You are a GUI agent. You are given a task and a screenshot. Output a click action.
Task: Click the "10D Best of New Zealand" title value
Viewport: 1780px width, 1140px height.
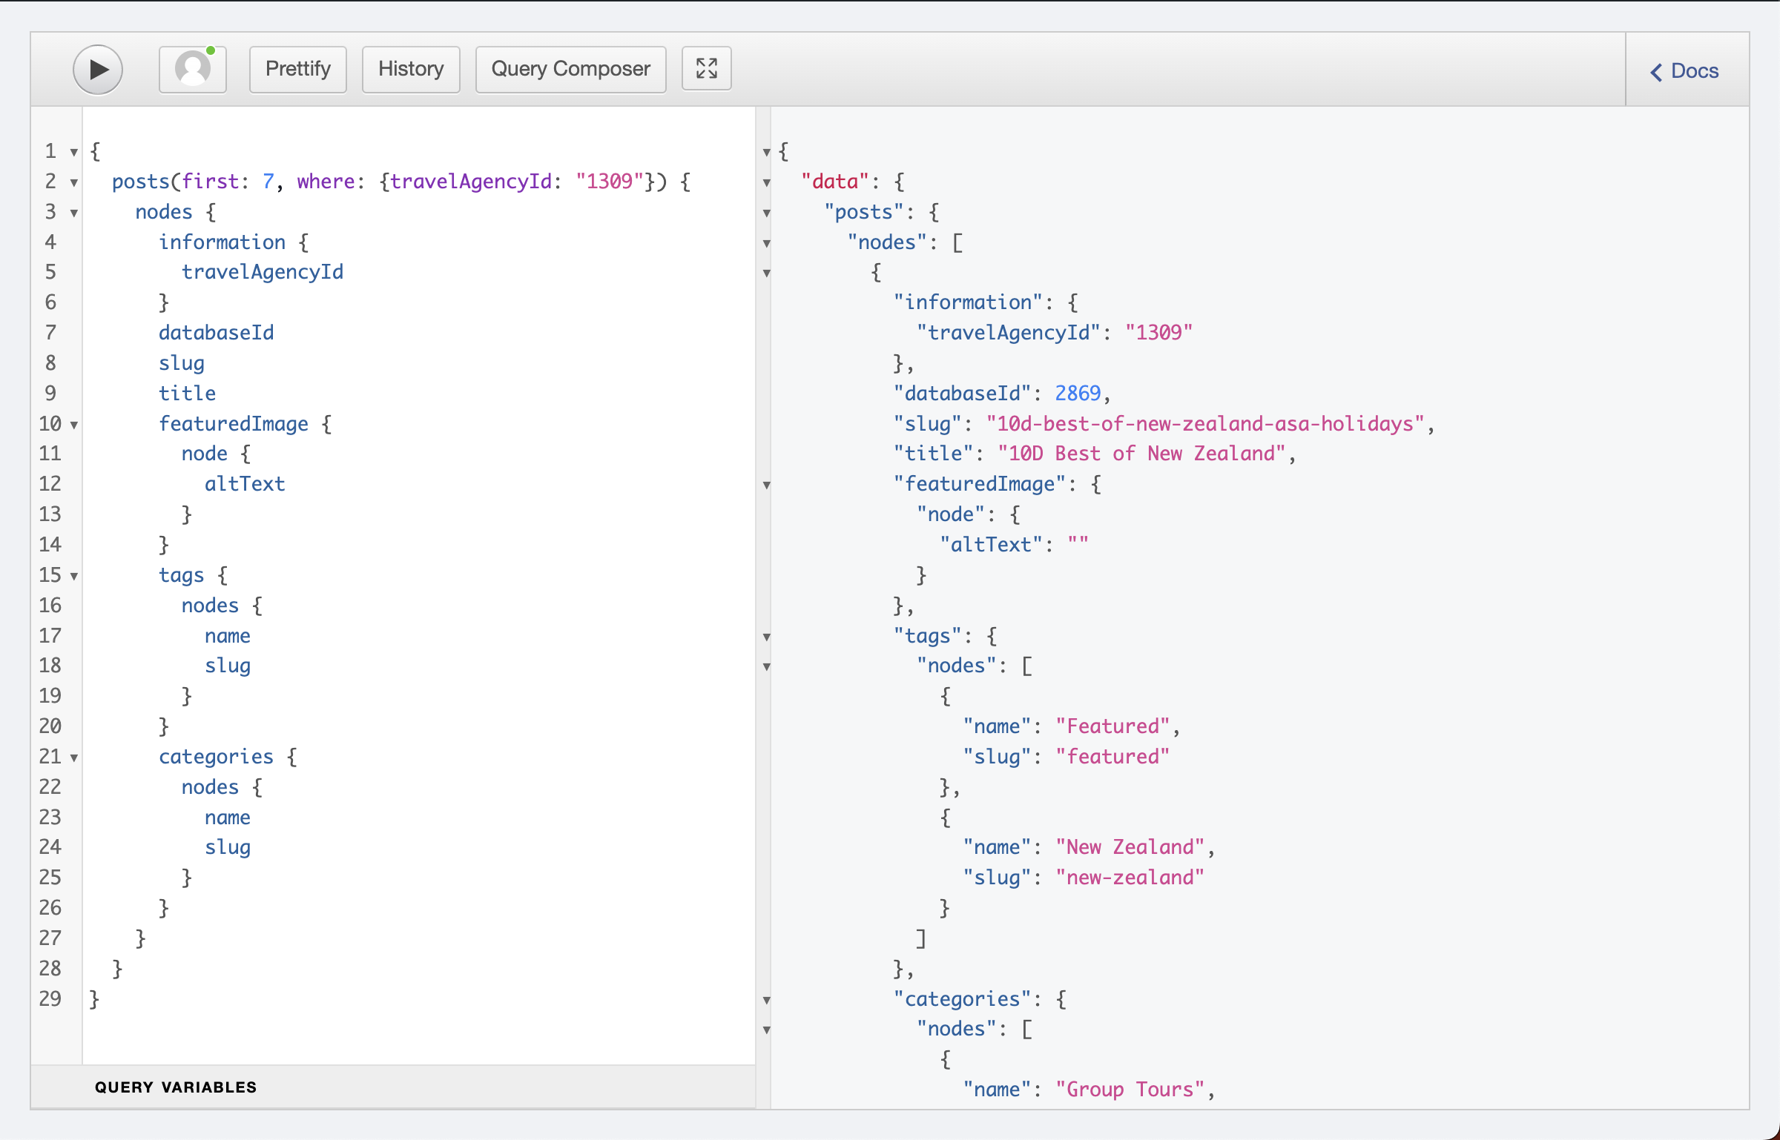pos(1141,454)
